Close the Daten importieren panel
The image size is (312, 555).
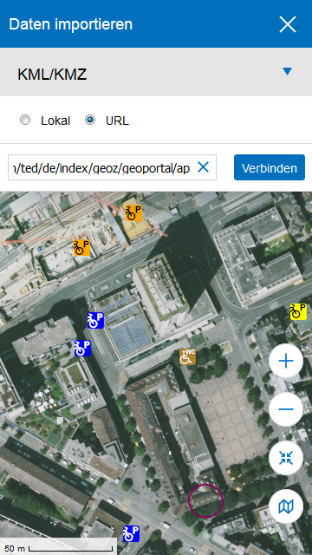(287, 24)
